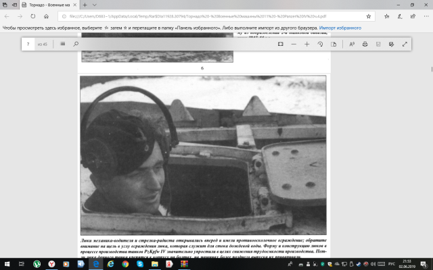Save the PDF with the disk icon
The height and width of the screenshot is (270, 433).
point(378,44)
